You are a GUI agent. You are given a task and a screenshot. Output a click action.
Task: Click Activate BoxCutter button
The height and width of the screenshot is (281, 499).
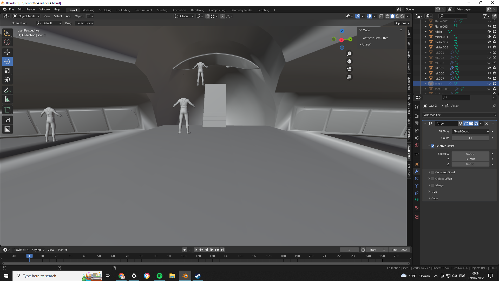[375, 38]
